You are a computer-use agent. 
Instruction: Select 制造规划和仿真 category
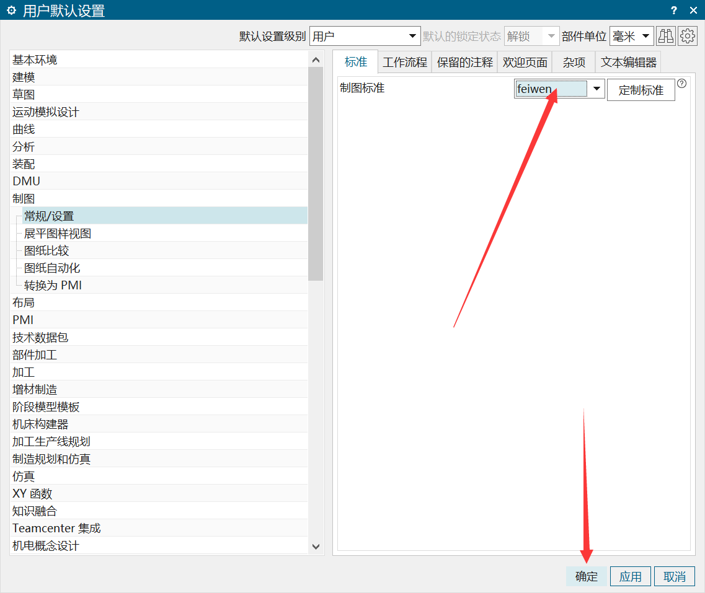pyautogui.click(x=159, y=459)
